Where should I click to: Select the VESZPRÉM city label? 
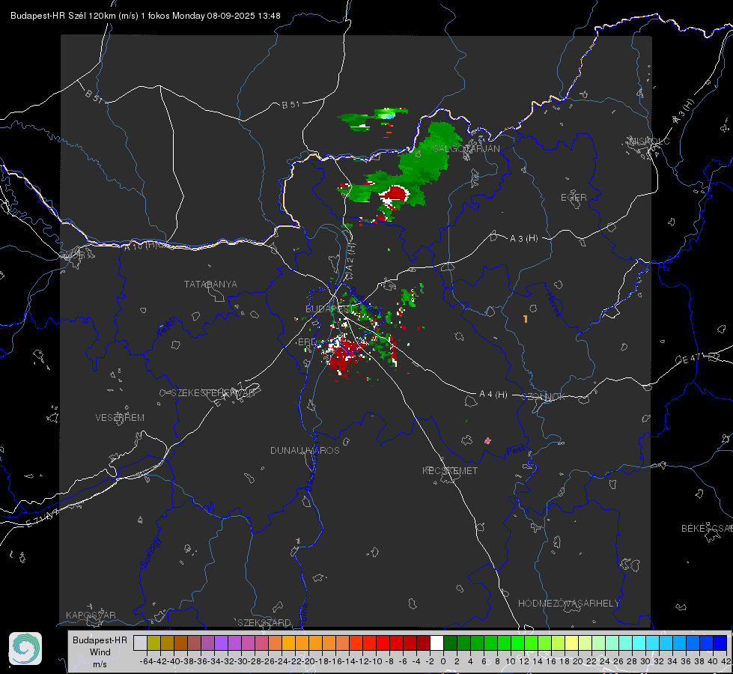point(120,418)
